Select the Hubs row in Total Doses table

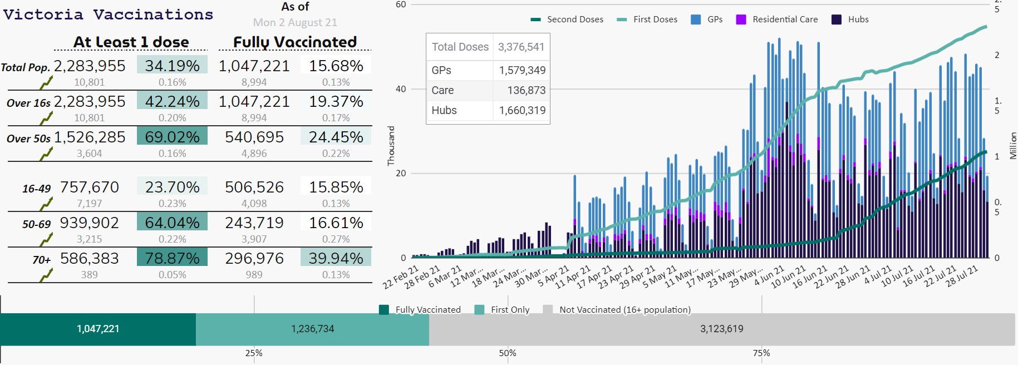(x=488, y=110)
